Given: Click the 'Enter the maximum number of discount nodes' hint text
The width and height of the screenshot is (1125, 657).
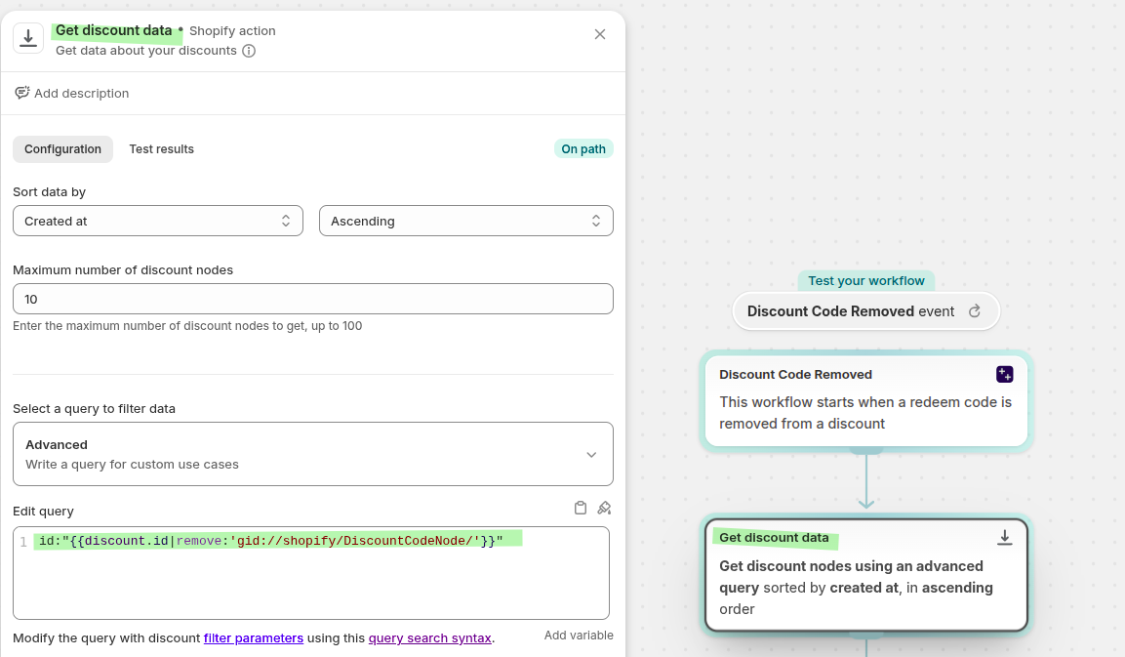Looking at the screenshot, I should click(x=187, y=326).
